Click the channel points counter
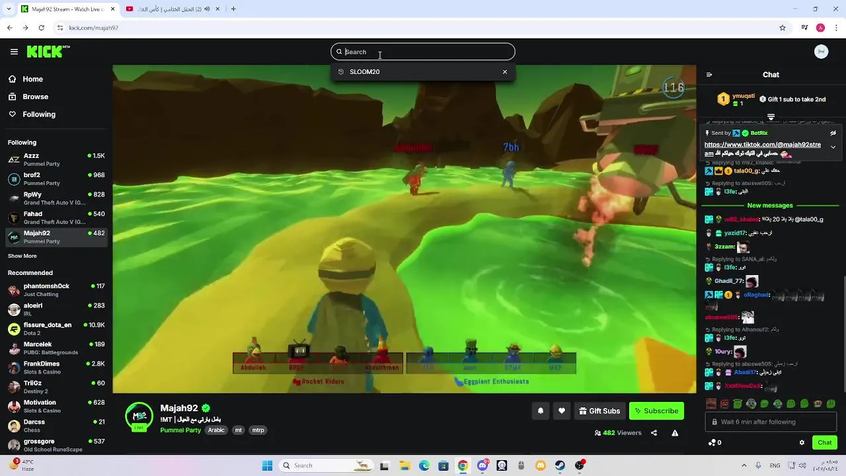 [x=714, y=442]
